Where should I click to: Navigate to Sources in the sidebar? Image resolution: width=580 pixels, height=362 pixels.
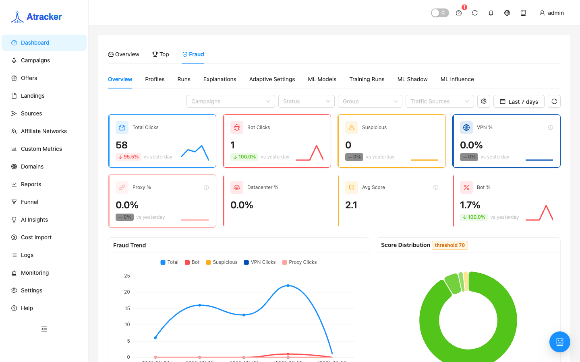coord(44,113)
